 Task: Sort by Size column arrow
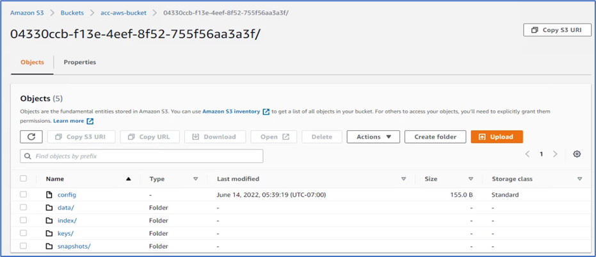pos(471,179)
